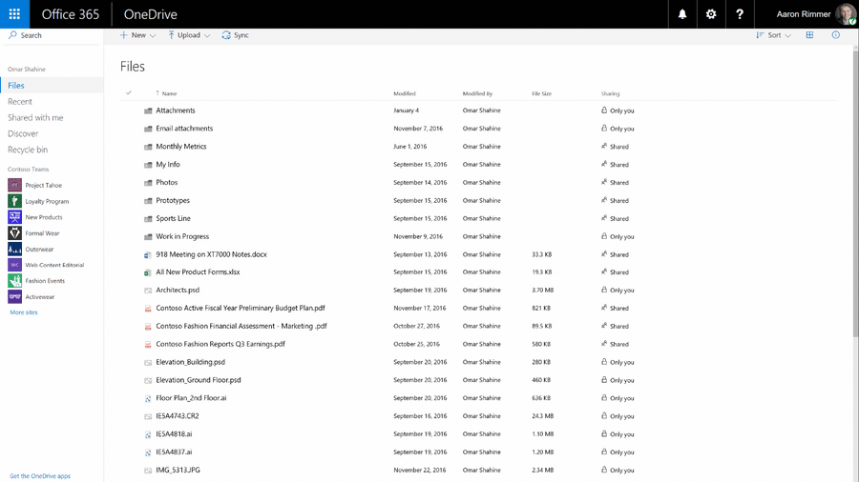Viewport: 859px width, 482px height.
Task: Click the Floor Plan_2nd Floor.ai file icon
Action: click(148, 398)
